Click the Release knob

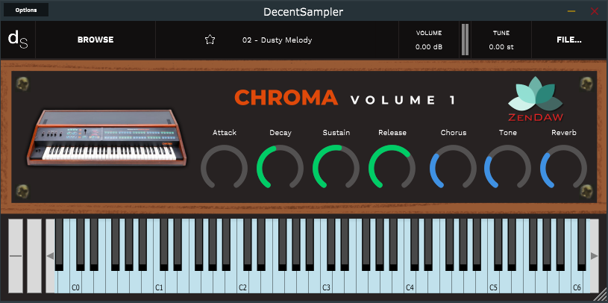click(392, 168)
